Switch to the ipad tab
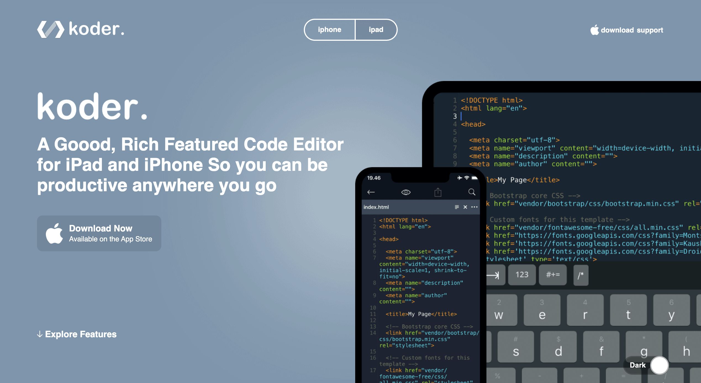Screen dimensions: 701x383 coord(376,30)
